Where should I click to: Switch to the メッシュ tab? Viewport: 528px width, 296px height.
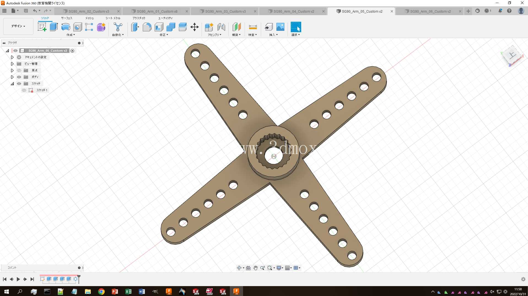pyautogui.click(x=89, y=18)
